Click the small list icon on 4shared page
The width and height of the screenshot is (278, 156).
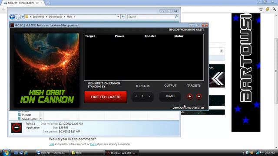[x=222, y=51]
